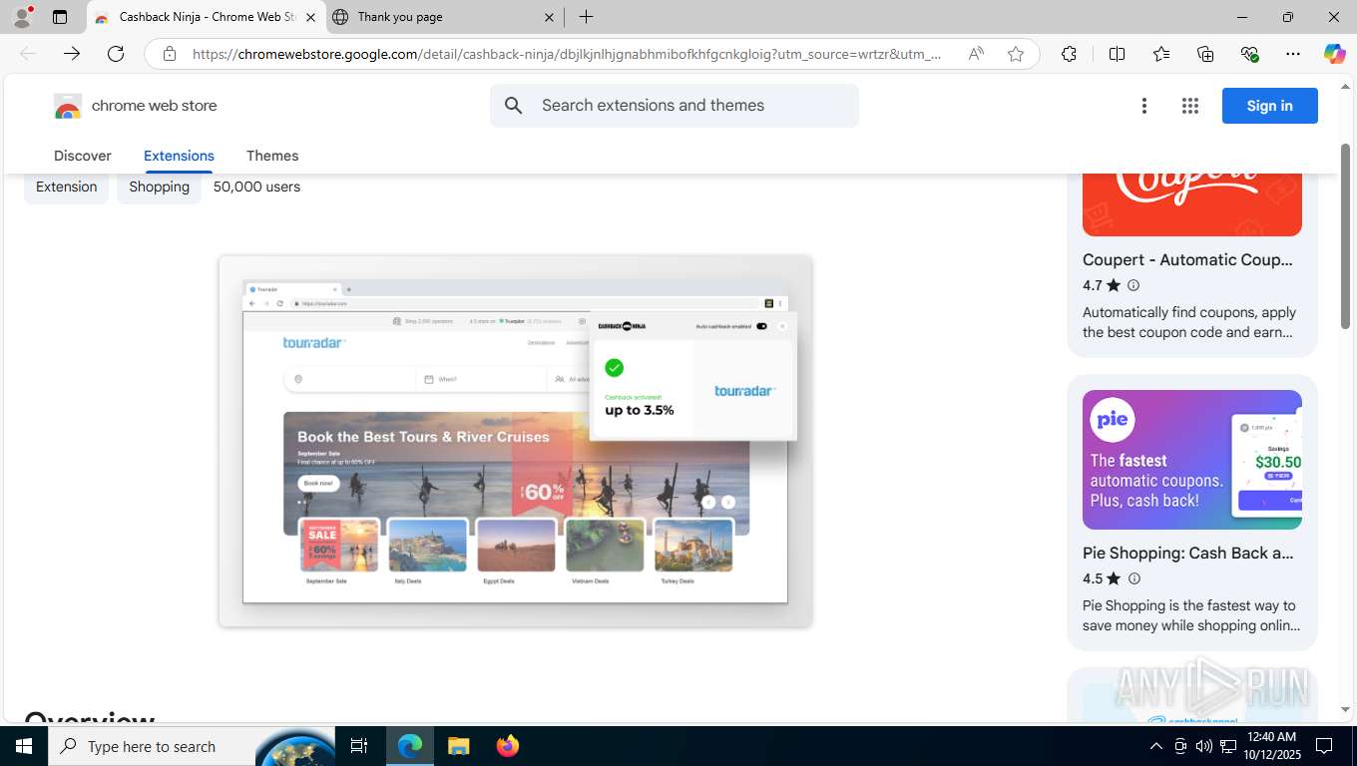
Task: Open the Google apps grid
Action: [x=1189, y=106]
